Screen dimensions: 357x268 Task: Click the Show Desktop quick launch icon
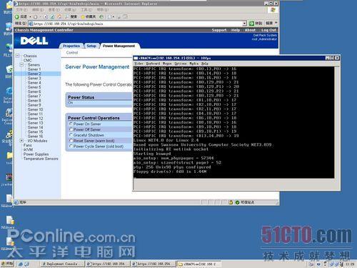coord(26,264)
